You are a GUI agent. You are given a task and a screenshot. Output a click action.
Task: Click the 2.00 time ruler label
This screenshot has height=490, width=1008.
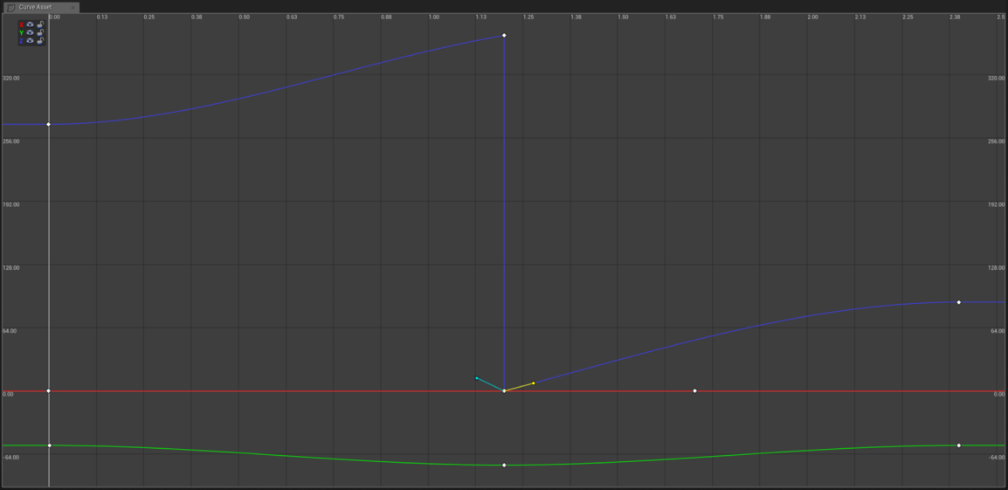click(x=812, y=17)
